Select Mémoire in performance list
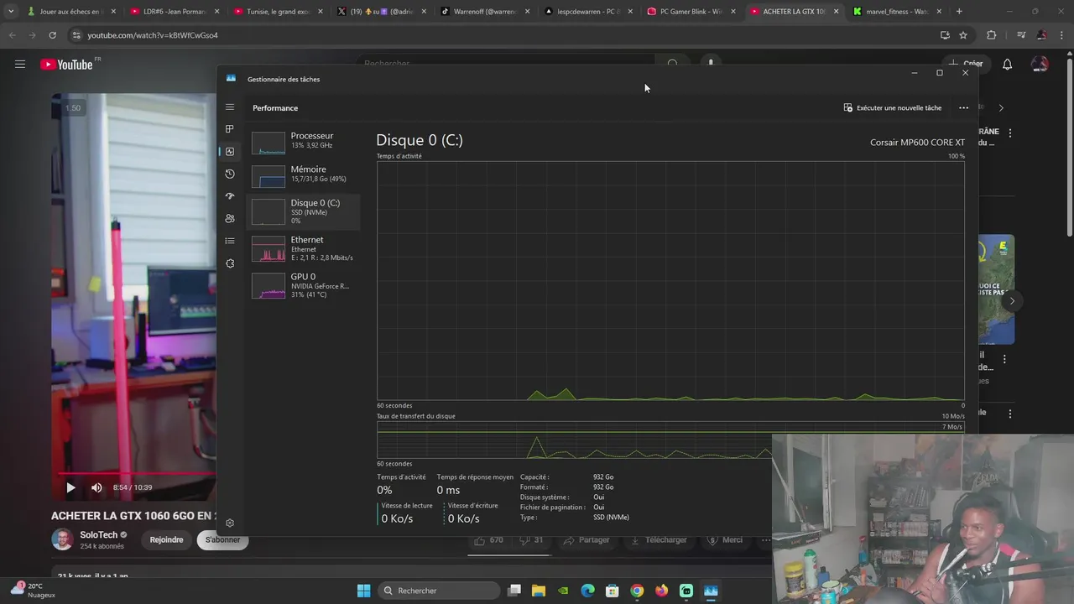Image resolution: width=1074 pixels, height=604 pixels. 304,174
